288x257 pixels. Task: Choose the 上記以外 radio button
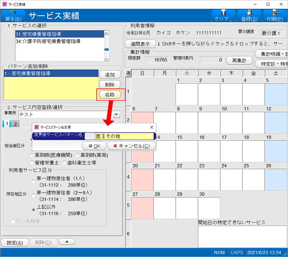click(33, 210)
